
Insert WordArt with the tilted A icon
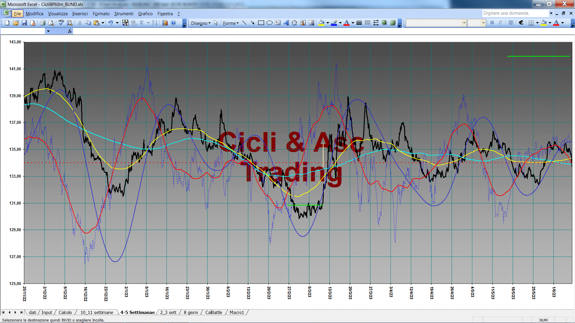click(286, 23)
